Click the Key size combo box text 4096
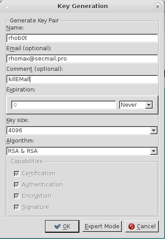The image size is (165, 239). 15,130
